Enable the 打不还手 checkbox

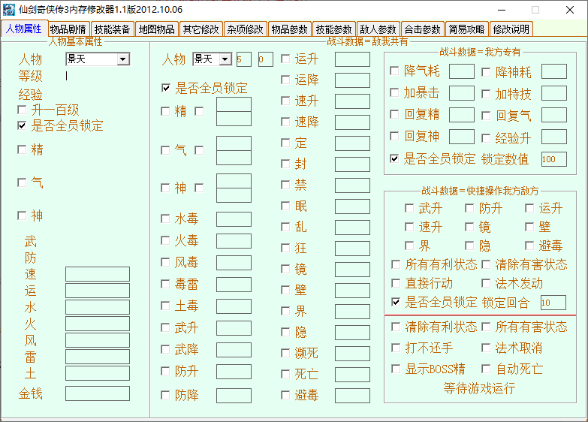(x=396, y=348)
